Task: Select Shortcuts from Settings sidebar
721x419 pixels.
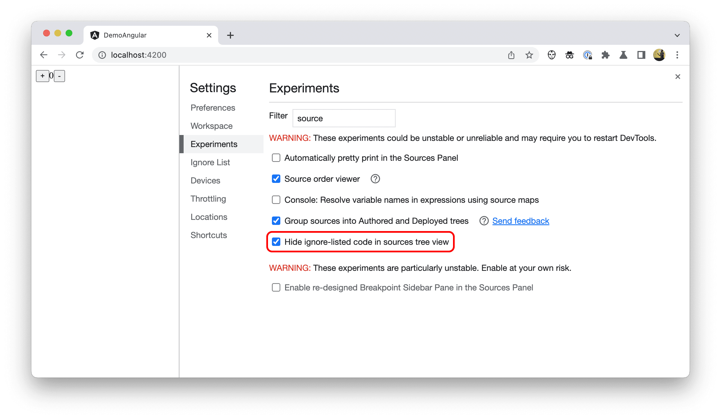Action: click(x=209, y=235)
